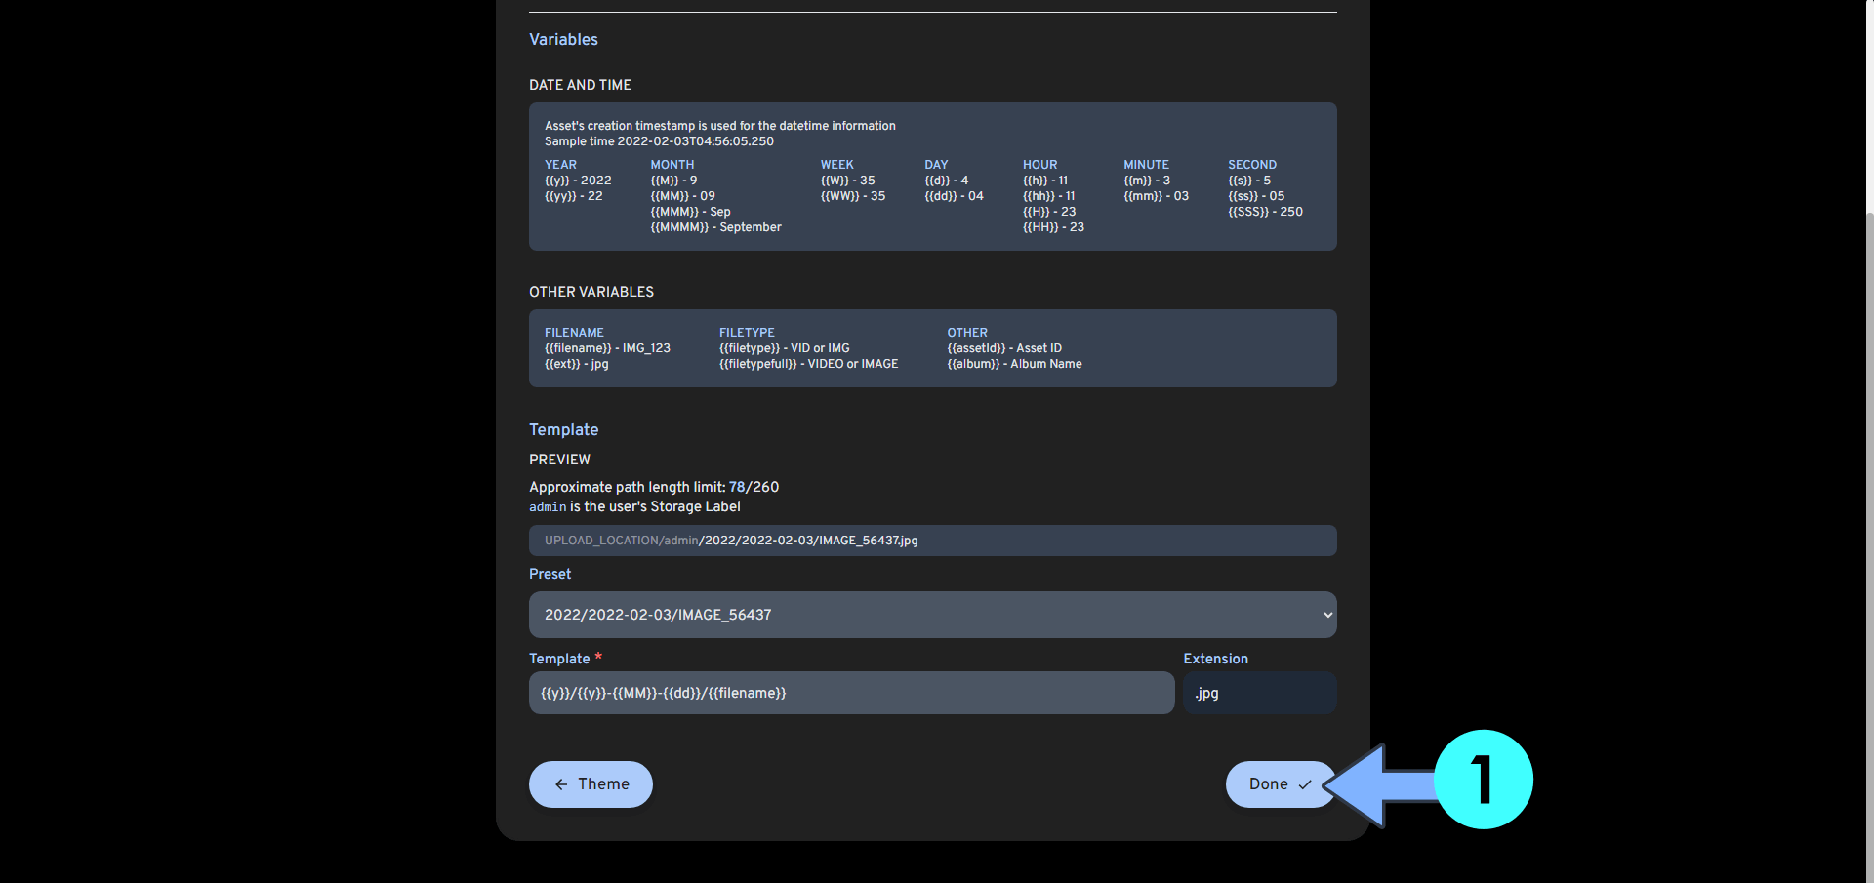Click the .jpg Extension field
This screenshot has width=1874, height=883.
[x=1260, y=693]
